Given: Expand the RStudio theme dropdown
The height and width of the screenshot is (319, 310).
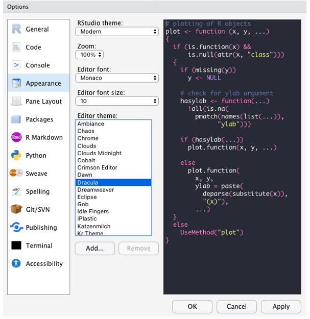Looking at the screenshot, I should pyautogui.click(x=117, y=32).
